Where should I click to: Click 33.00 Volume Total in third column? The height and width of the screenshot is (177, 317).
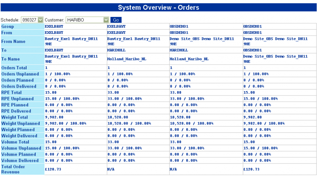click(x=176, y=142)
